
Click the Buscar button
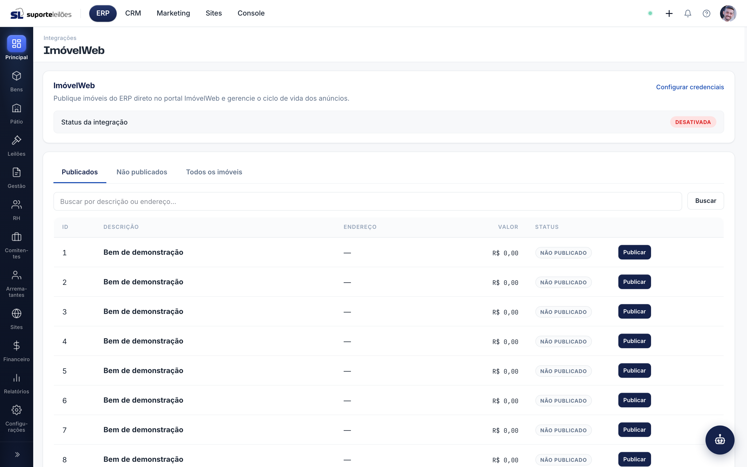706,201
